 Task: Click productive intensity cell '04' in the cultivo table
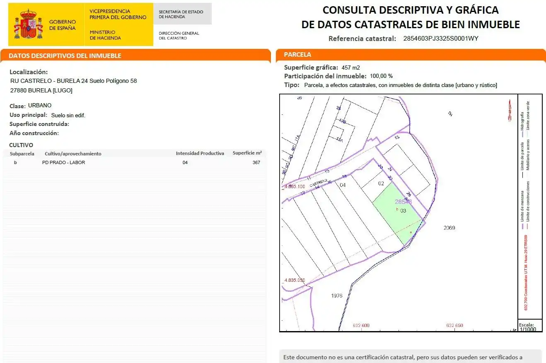pyautogui.click(x=185, y=162)
